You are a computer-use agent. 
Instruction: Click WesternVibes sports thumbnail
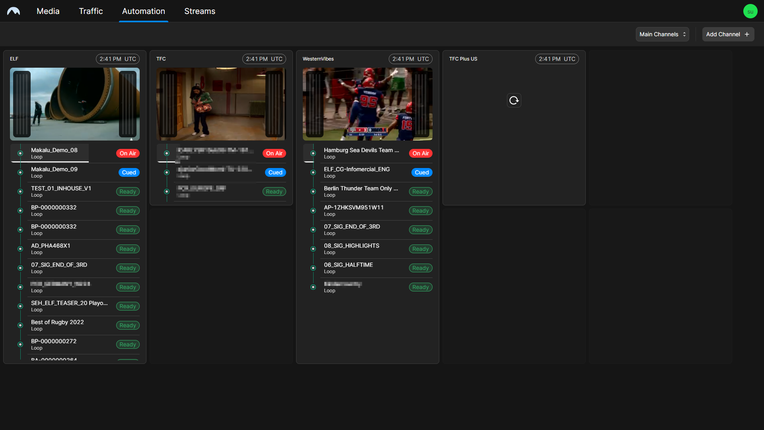[368, 104]
